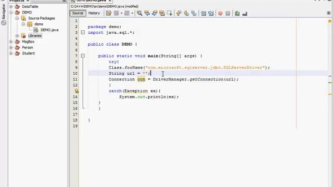Collapse the main method fold on line 7
This screenshot has height=187, width=333.
point(83,56)
